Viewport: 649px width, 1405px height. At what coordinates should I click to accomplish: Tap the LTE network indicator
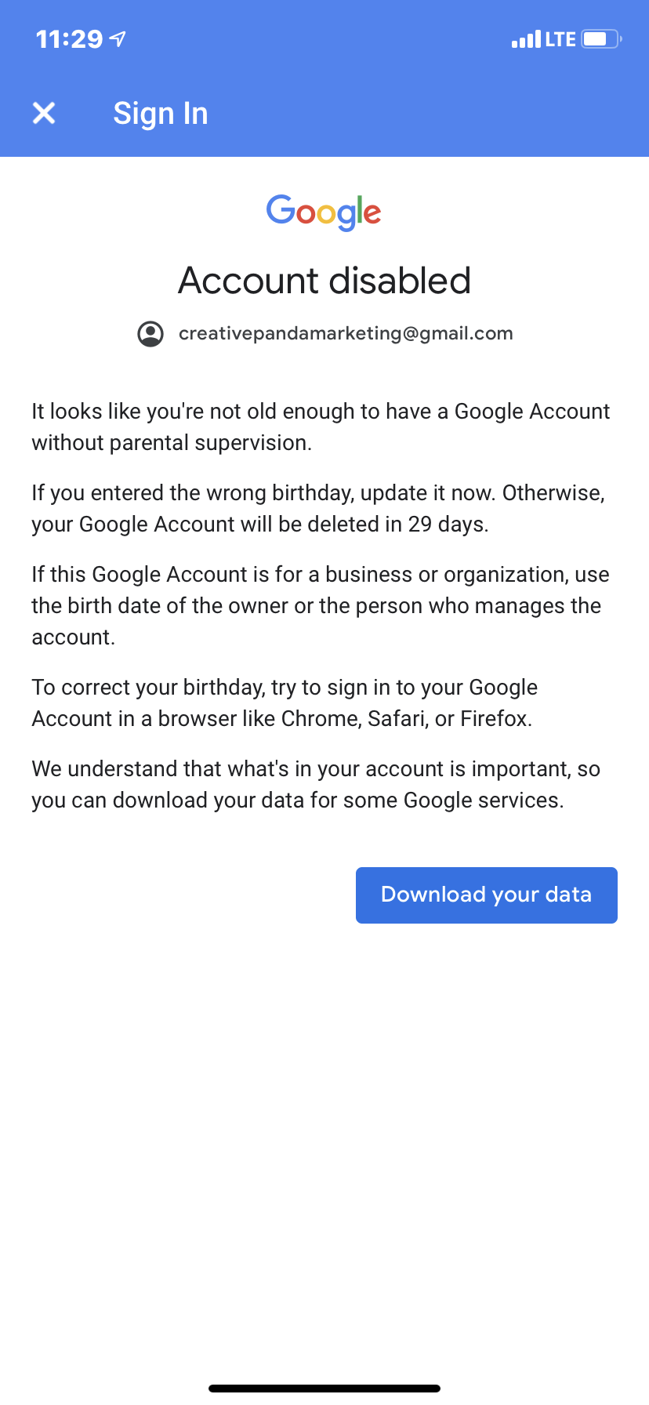(560, 39)
